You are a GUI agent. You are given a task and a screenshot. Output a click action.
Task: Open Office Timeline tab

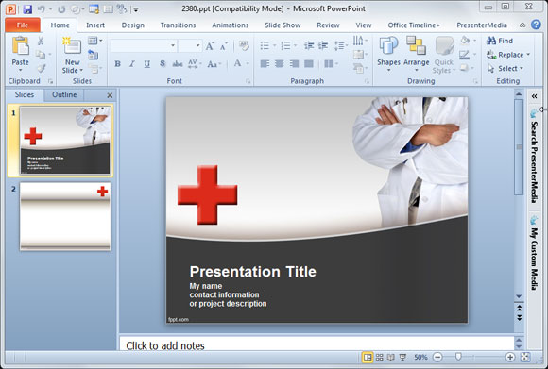pos(414,25)
